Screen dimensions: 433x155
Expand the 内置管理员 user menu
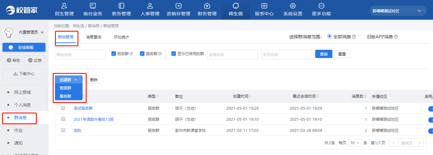[x=42, y=33]
